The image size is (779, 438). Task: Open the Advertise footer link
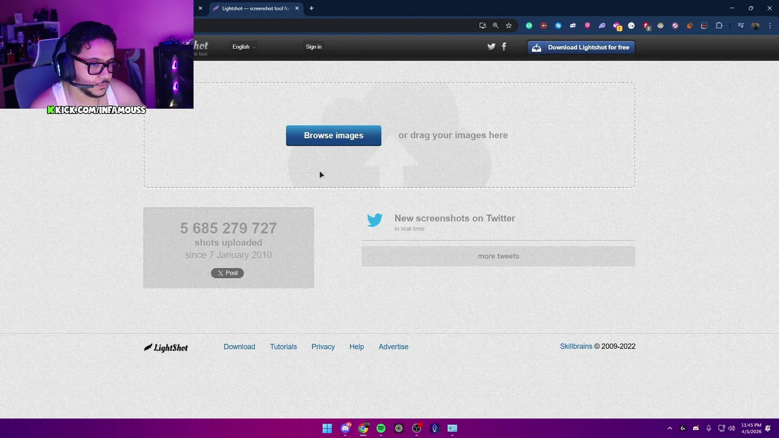(x=394, y=347)
